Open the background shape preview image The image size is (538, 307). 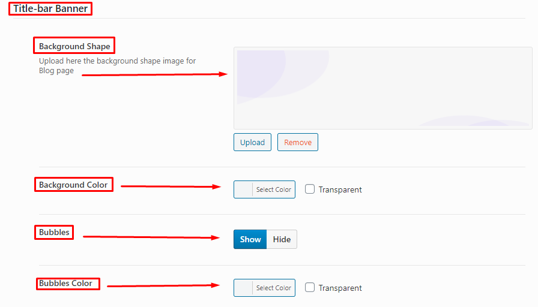(x=383, y=88)
